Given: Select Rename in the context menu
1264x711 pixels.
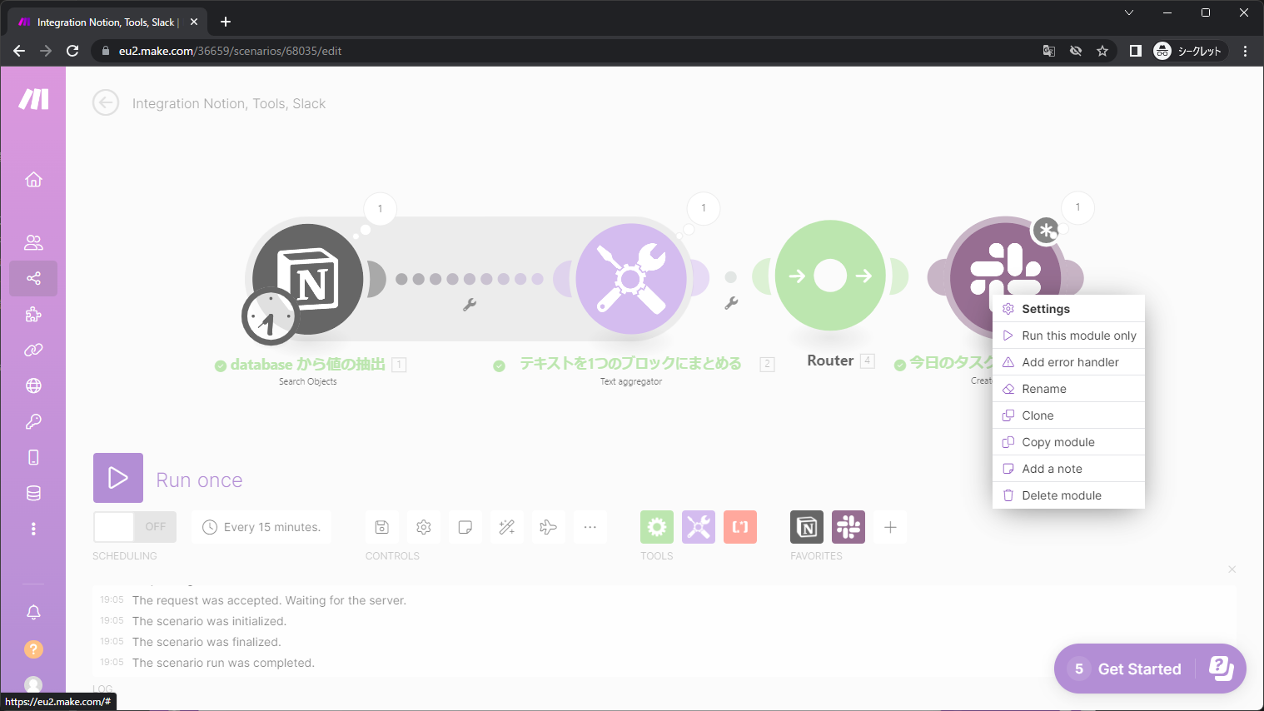Looking at the screenshot, I should [1068, 389].
